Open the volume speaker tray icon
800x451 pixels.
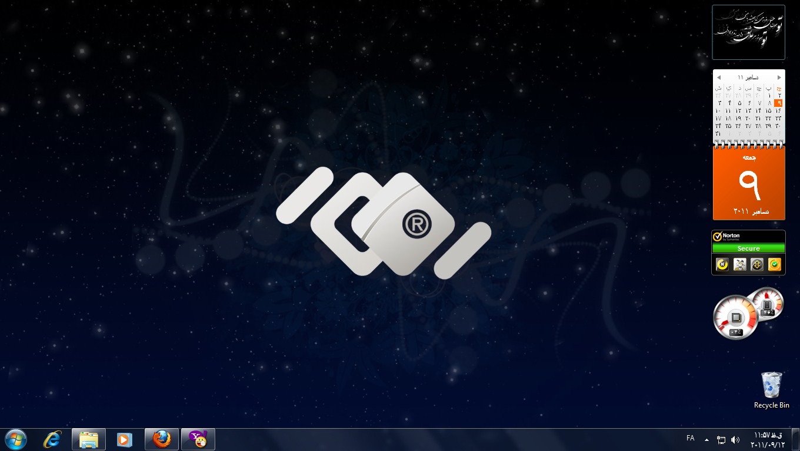pyautogui.click(x=735, y=439)
